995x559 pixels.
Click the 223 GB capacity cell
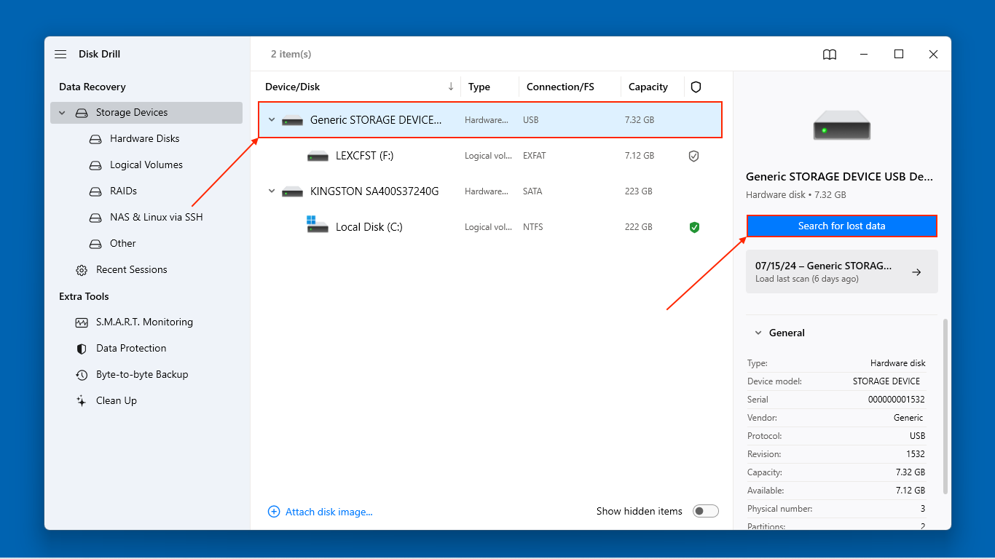coord(637,191)
